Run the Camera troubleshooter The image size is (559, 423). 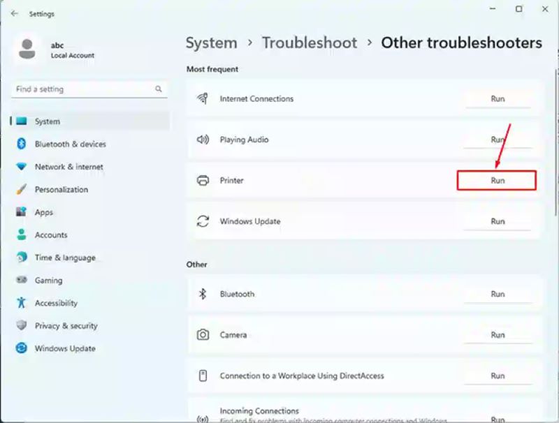pos(497,335)
